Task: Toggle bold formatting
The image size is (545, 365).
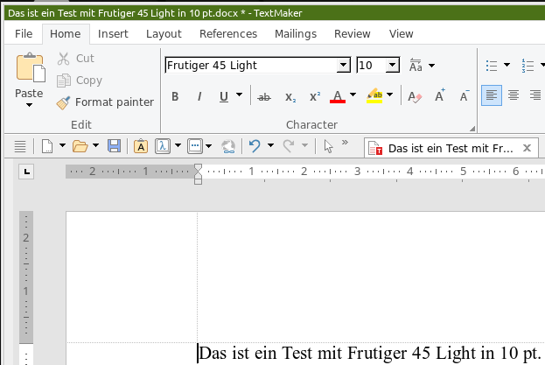Action: tap(175, 96)
